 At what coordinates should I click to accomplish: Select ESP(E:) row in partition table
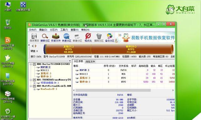point(124,70)
